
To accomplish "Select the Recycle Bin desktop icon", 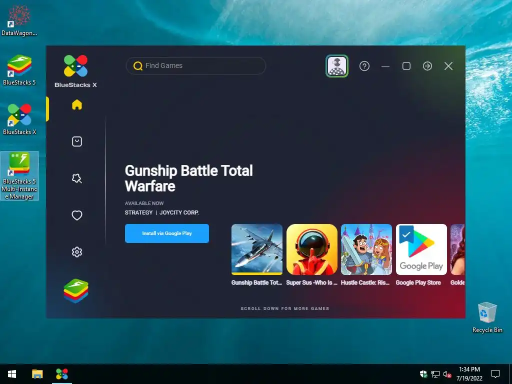I will 487,317.
